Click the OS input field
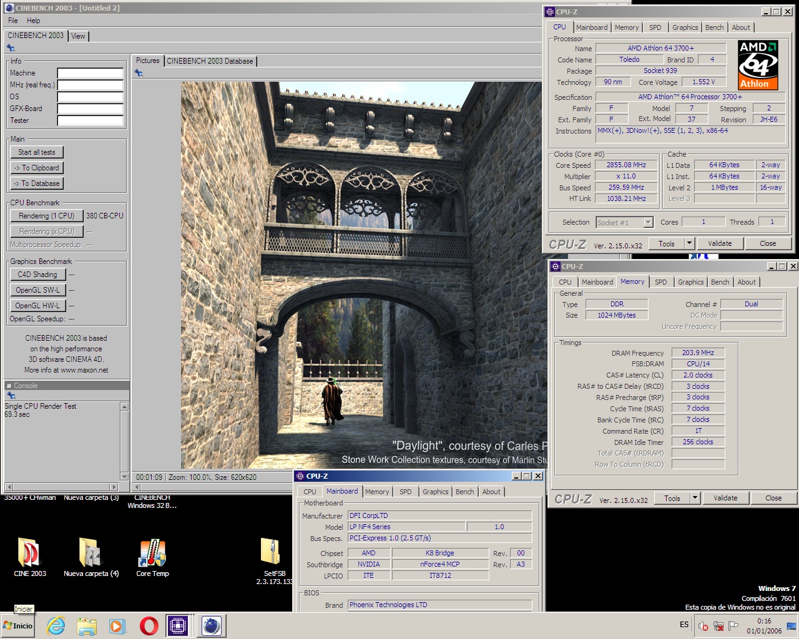 click(90, 97)
